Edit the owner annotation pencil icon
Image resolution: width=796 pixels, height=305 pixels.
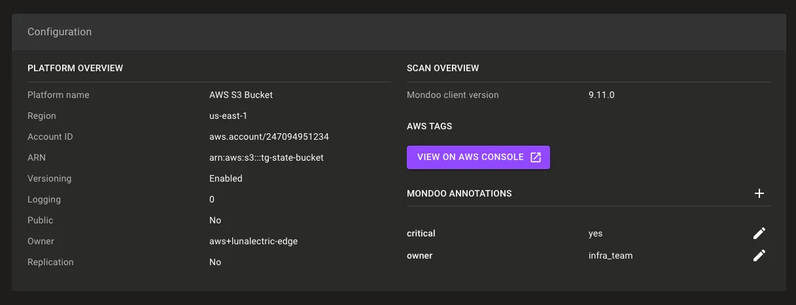(x=759, y=255)
